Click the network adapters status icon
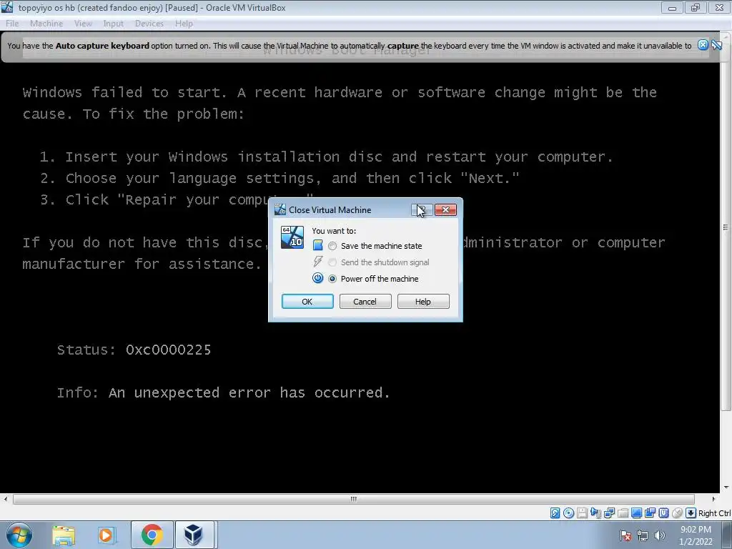 609,513
